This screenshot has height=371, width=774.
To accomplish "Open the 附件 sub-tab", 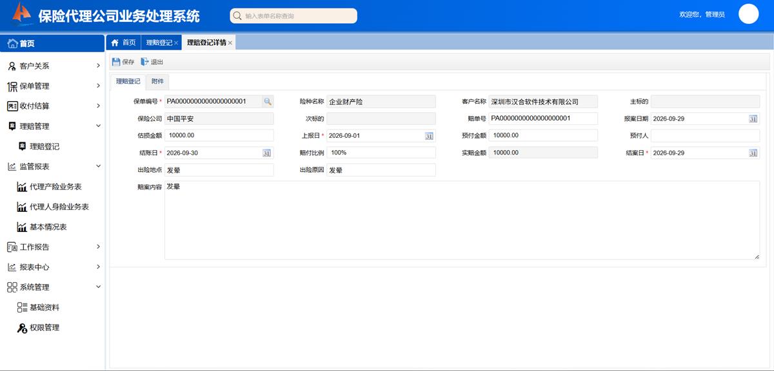I will click(x=157, y=82).
